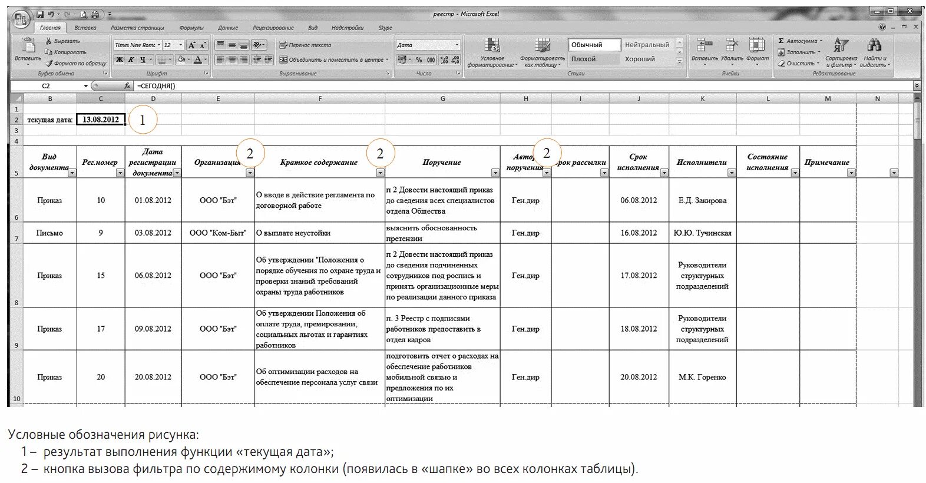Viewport: 926px width, 483px height.
Task: Apply the percent style format
Action: 419,59
